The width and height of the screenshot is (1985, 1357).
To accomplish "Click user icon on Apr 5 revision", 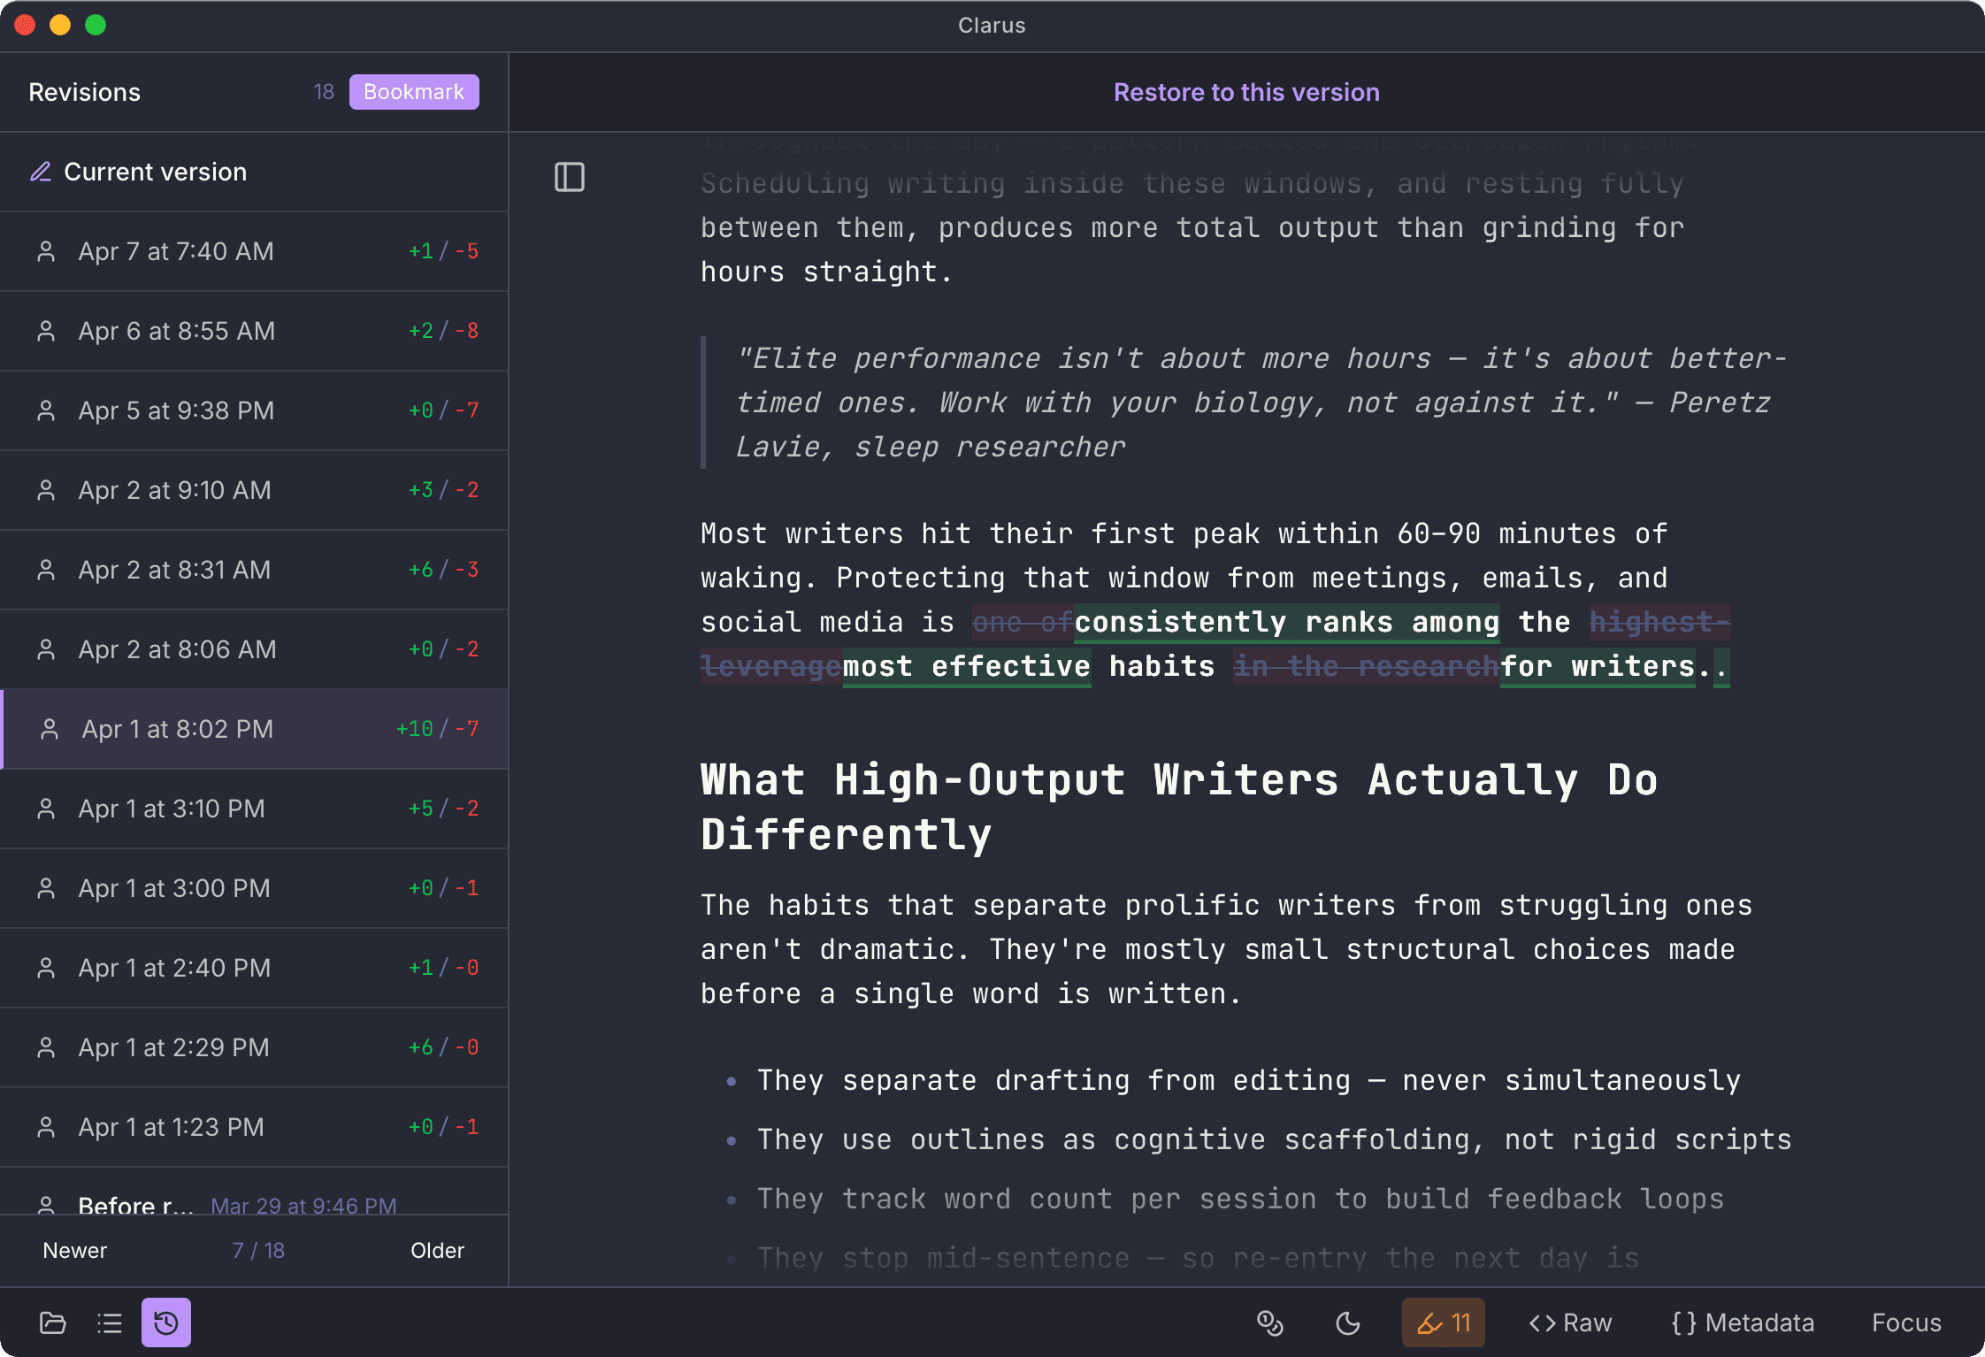I will point(46,410).
